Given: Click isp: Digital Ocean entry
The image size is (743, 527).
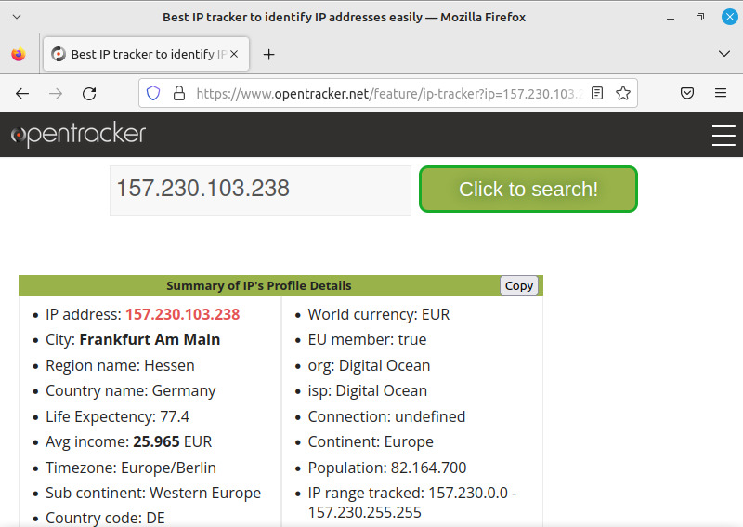Looking at the screenshot, I should (367, 391).
